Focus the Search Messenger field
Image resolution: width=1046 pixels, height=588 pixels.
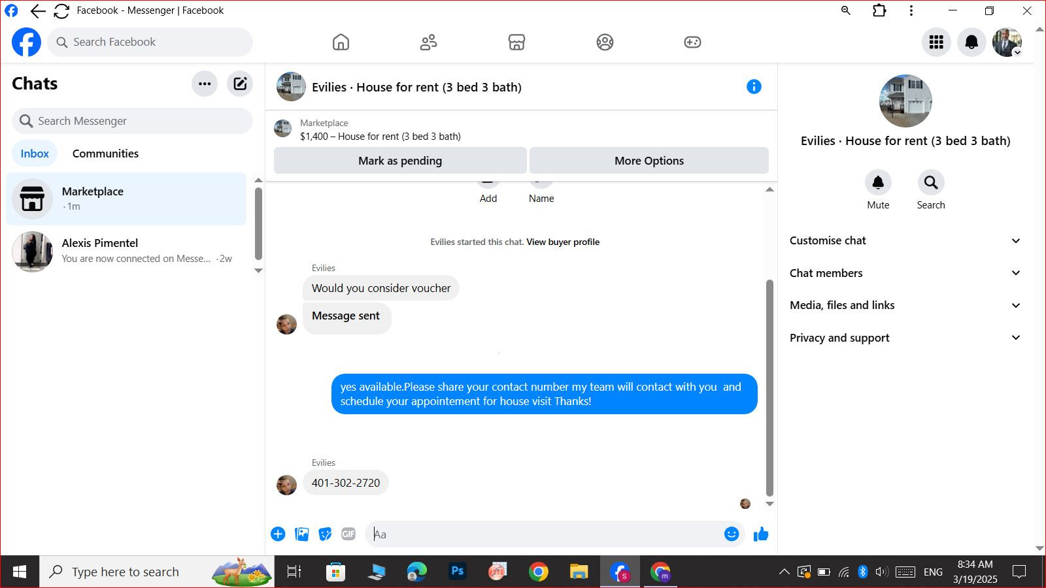point(132,121)
